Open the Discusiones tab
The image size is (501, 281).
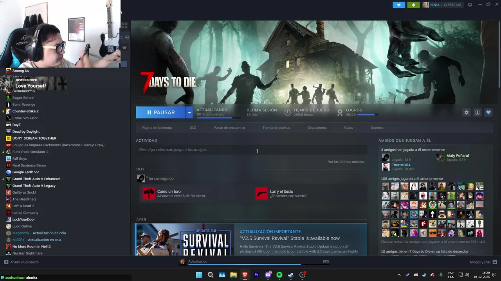(x=317, y=128)
